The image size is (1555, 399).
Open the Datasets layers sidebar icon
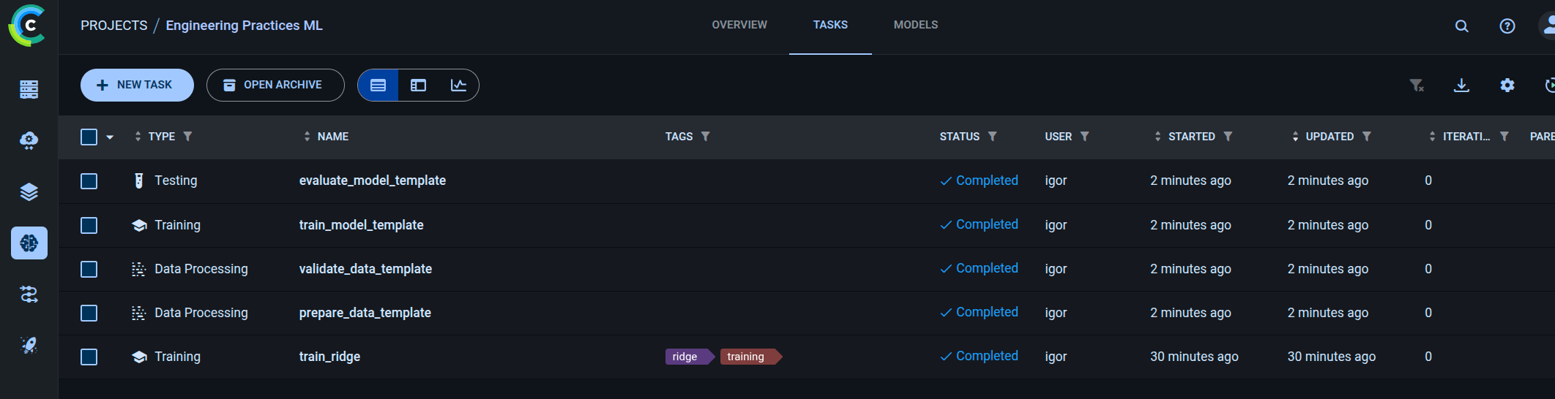pos(29,192)
